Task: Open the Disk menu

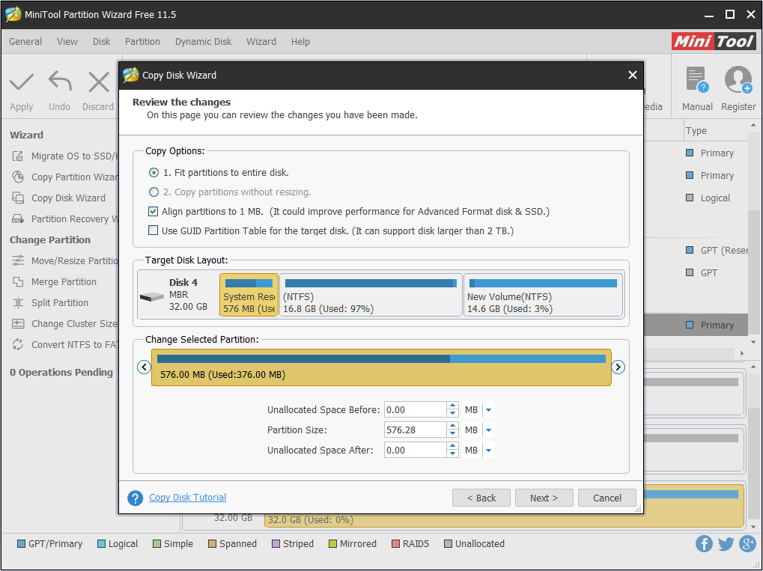Action: click(102, 42)
